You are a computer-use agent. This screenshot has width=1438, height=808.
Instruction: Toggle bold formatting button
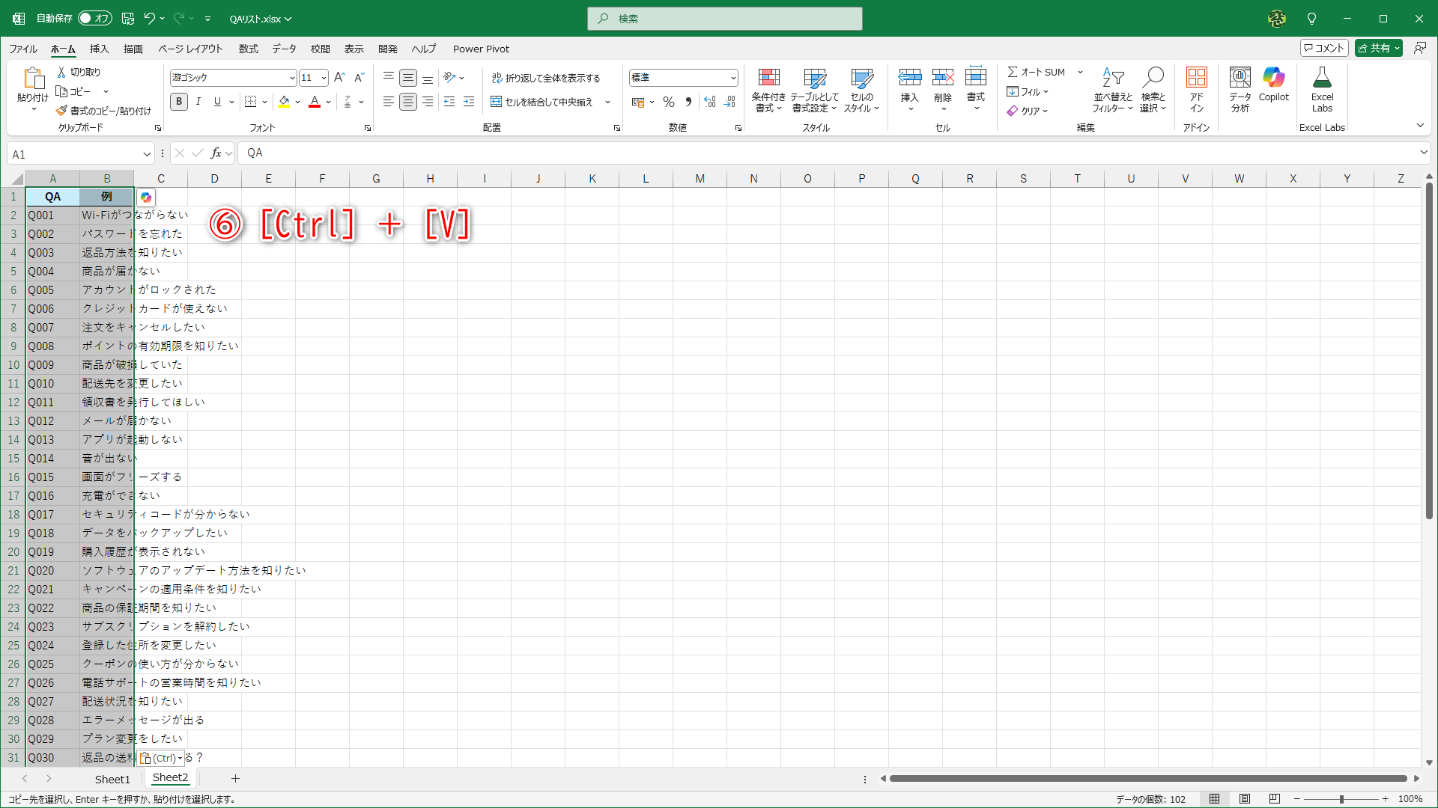click(179, 102)
